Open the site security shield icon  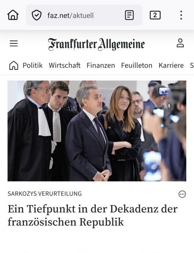[37, 15]
